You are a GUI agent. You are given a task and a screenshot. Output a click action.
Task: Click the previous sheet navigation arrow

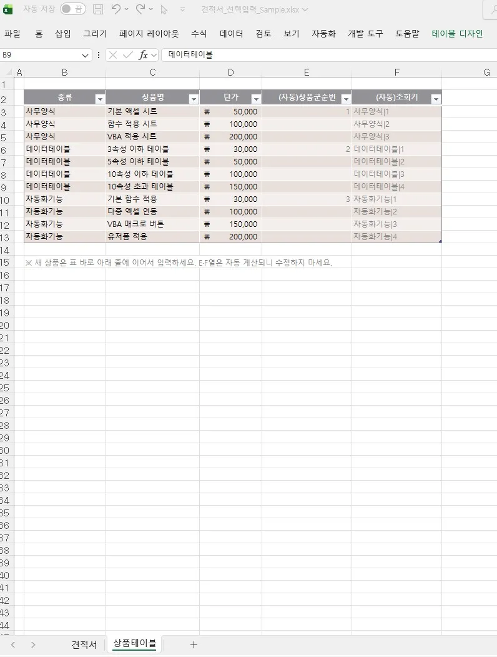click(13, 645)
